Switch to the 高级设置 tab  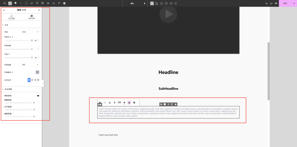pos(32,17)
